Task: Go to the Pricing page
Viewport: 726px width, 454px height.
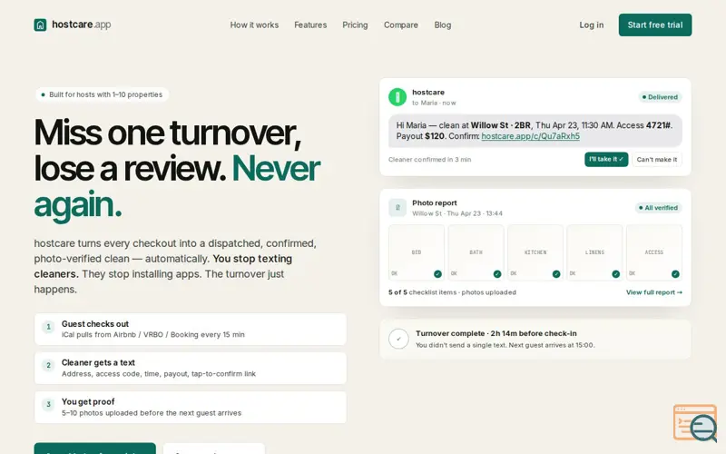Action: click(355, 25)
